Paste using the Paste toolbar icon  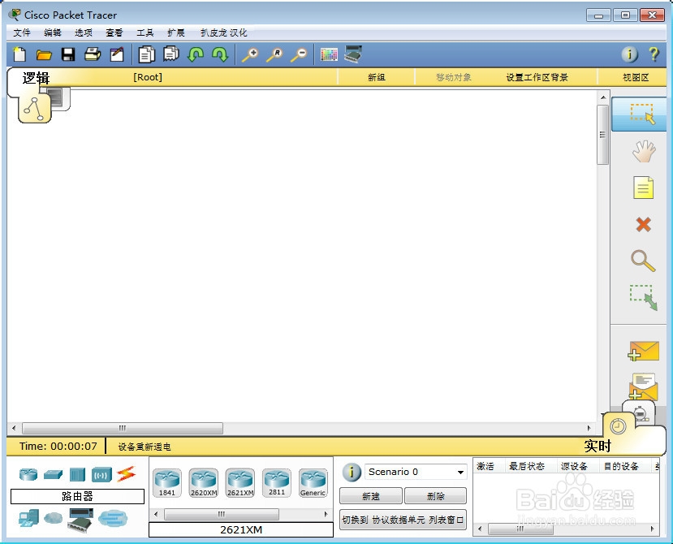[x=170, y=54]
